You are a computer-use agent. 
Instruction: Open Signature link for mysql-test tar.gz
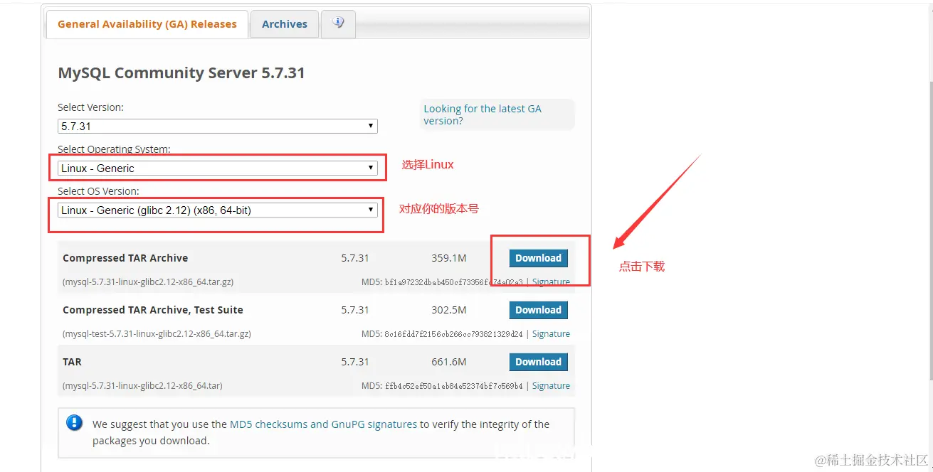(x=551, y=334)
